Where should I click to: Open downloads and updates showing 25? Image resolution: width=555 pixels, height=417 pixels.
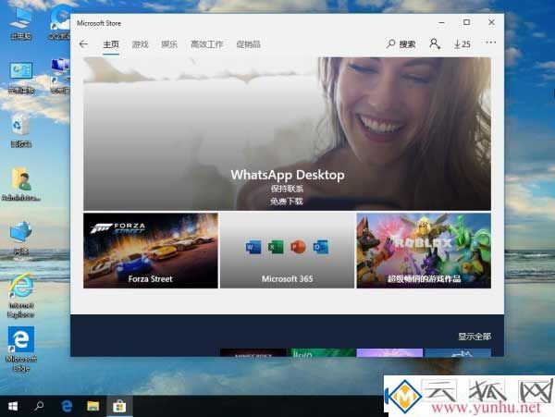[x=462, y=44]
